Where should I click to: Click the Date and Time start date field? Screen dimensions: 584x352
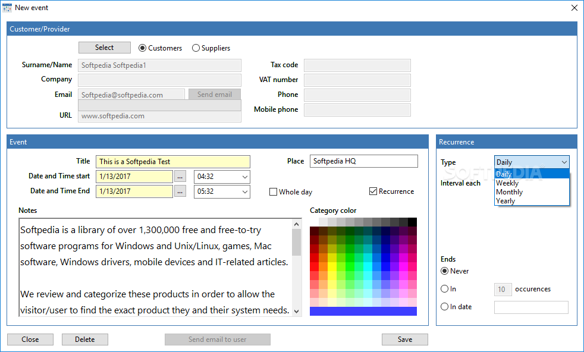[x=134, y=177]
